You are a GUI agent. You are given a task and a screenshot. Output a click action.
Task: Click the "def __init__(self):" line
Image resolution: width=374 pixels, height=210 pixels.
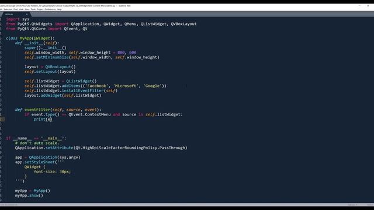(x=37, y=43)
